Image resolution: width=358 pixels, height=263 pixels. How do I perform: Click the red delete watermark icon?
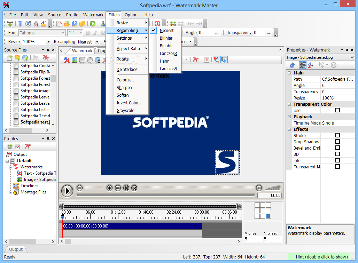195,60
